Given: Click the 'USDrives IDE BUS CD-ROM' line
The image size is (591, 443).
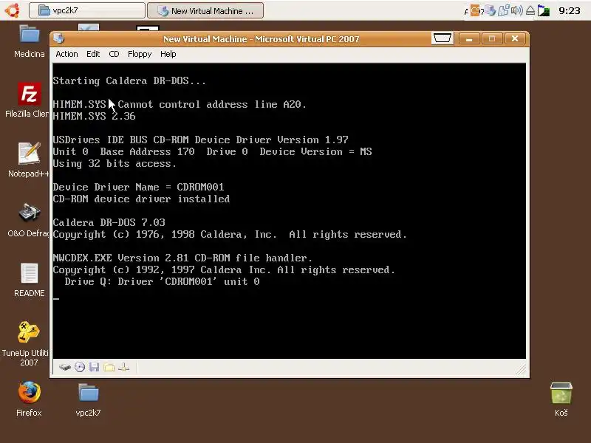Looking at the screenshot, I should click(x=200, y=140).
